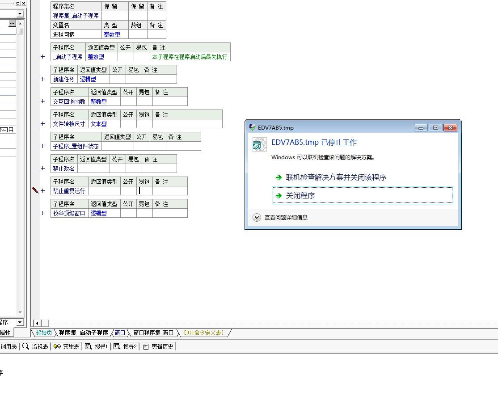The height and width of the screenshot is (409, 498).
Task: Click the comment 本子程序在程序启动后最先执行
Action: point(190,56)
